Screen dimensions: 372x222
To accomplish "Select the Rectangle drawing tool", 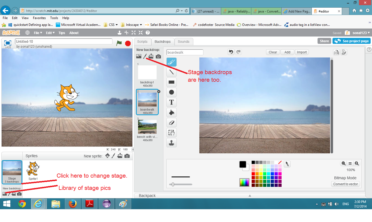I will [172, 82].
